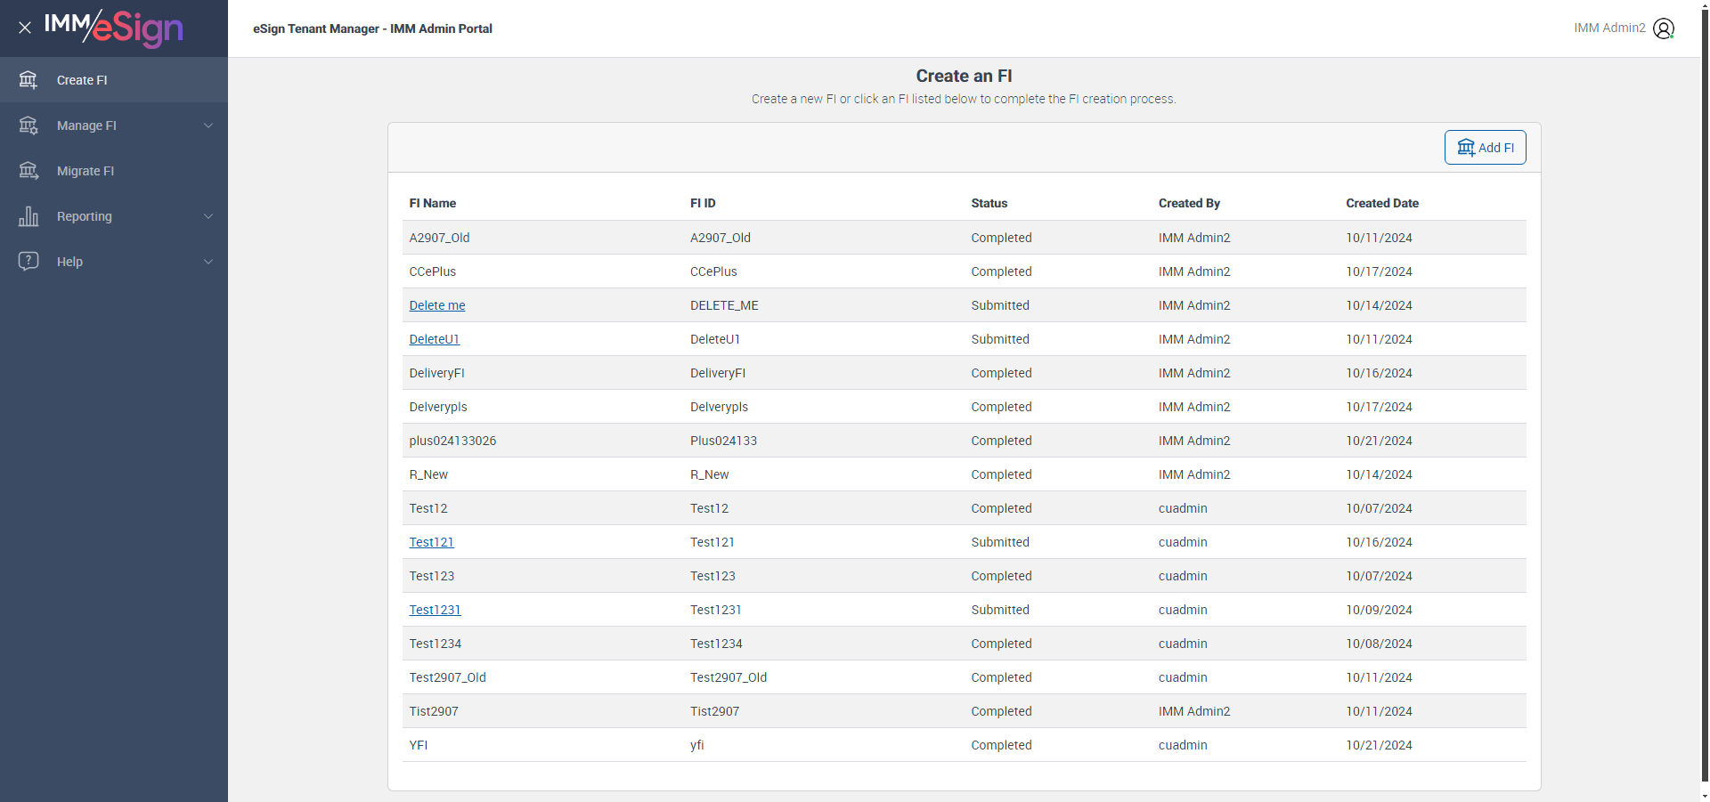Expand the Manage FI submenu chevron
The height and width of the screenshot is (802, 1710).
208,126
